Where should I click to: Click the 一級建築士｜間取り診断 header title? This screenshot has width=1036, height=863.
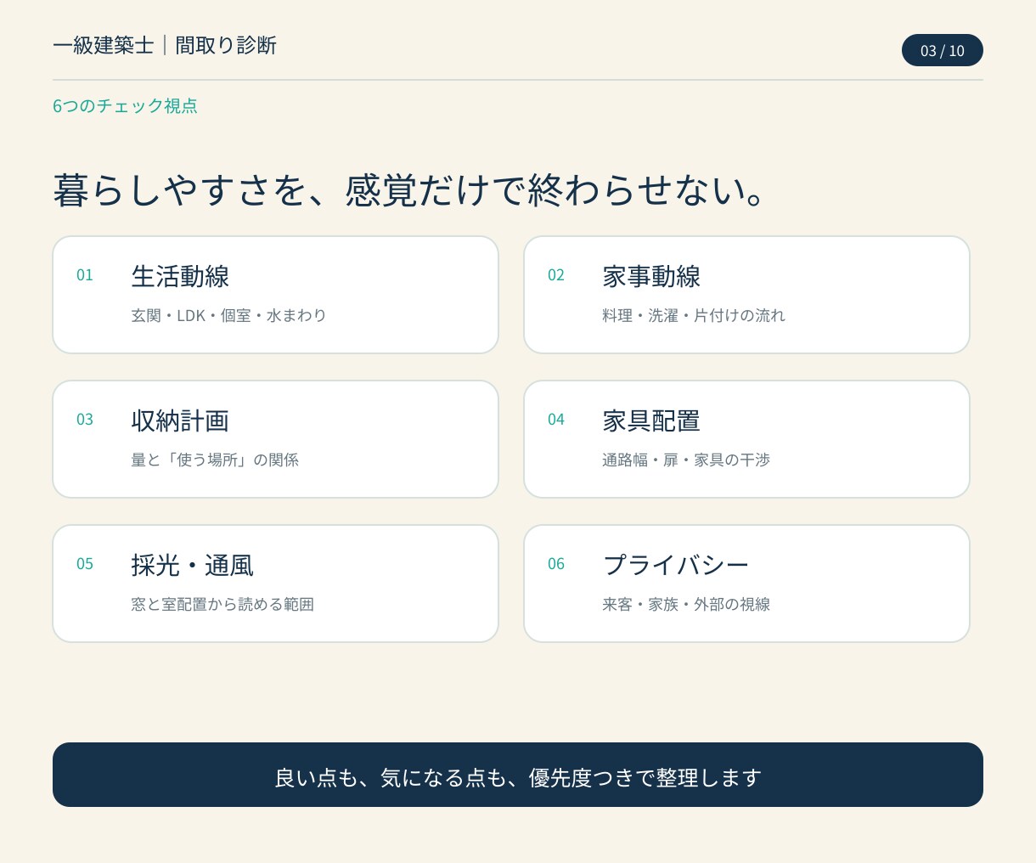[x=165, y=45]
